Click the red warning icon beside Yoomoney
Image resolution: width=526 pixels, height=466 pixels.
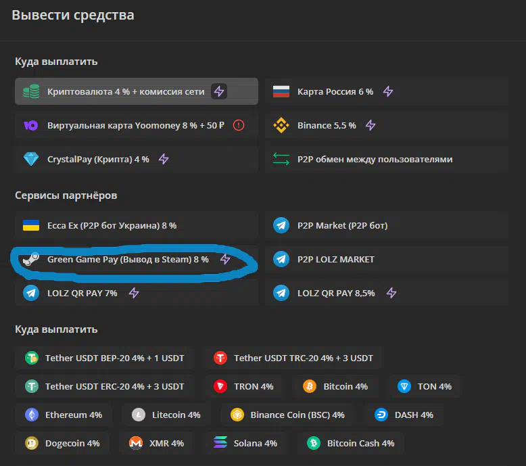pyautogui.click(x=239, y=126)
